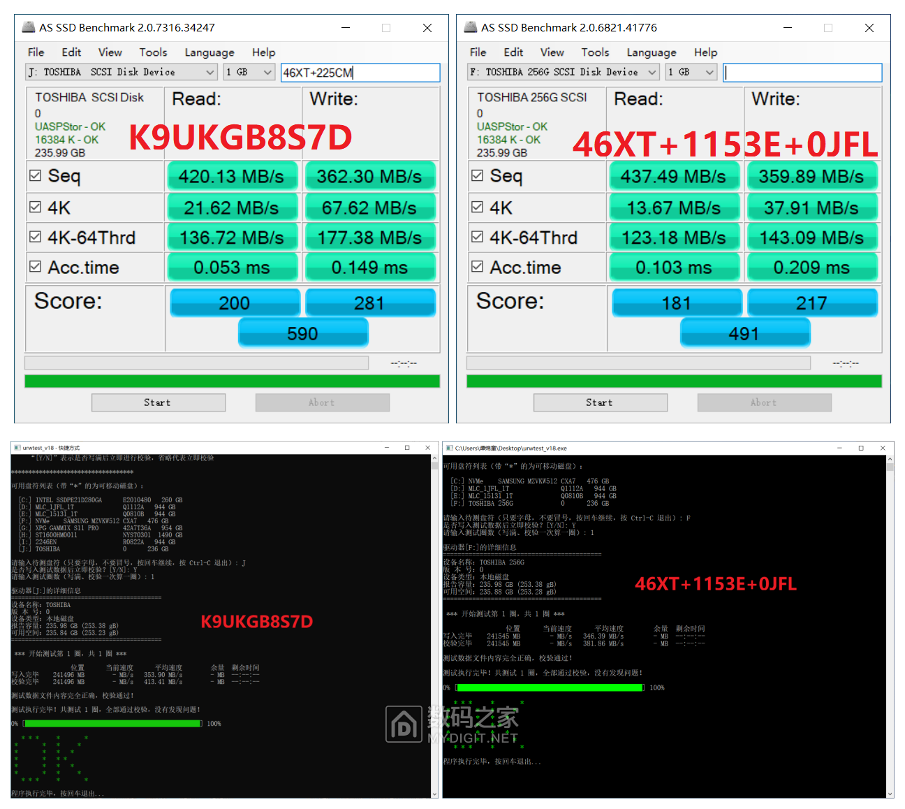The image size is (905, 809).
Task: Close the right urwtest_v18.exe console window
Action: 883,448
